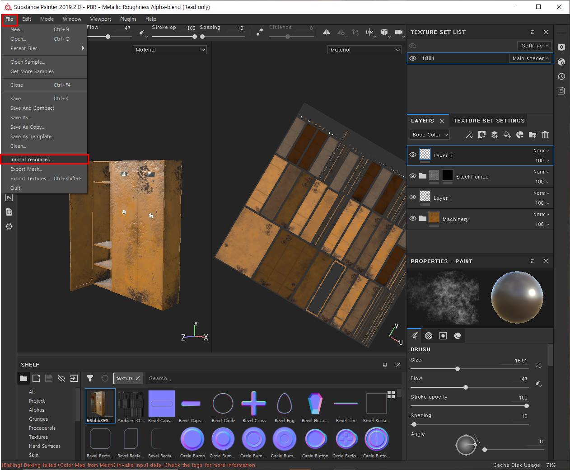Select the Hard Surfaces shelf category
This screenshot has width=570, height=470.
pos(45,446)
